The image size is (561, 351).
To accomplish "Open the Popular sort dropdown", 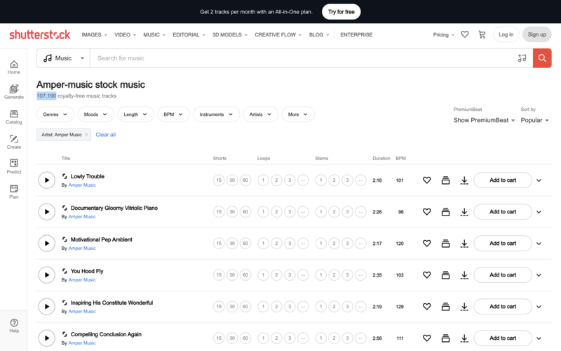I will click(534, 120).
